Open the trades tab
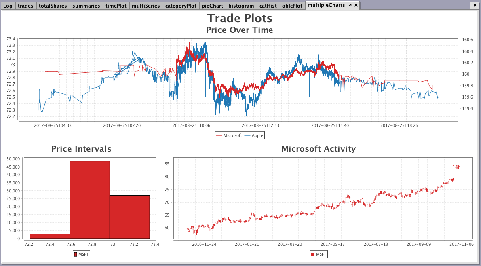 coord(25,6)
